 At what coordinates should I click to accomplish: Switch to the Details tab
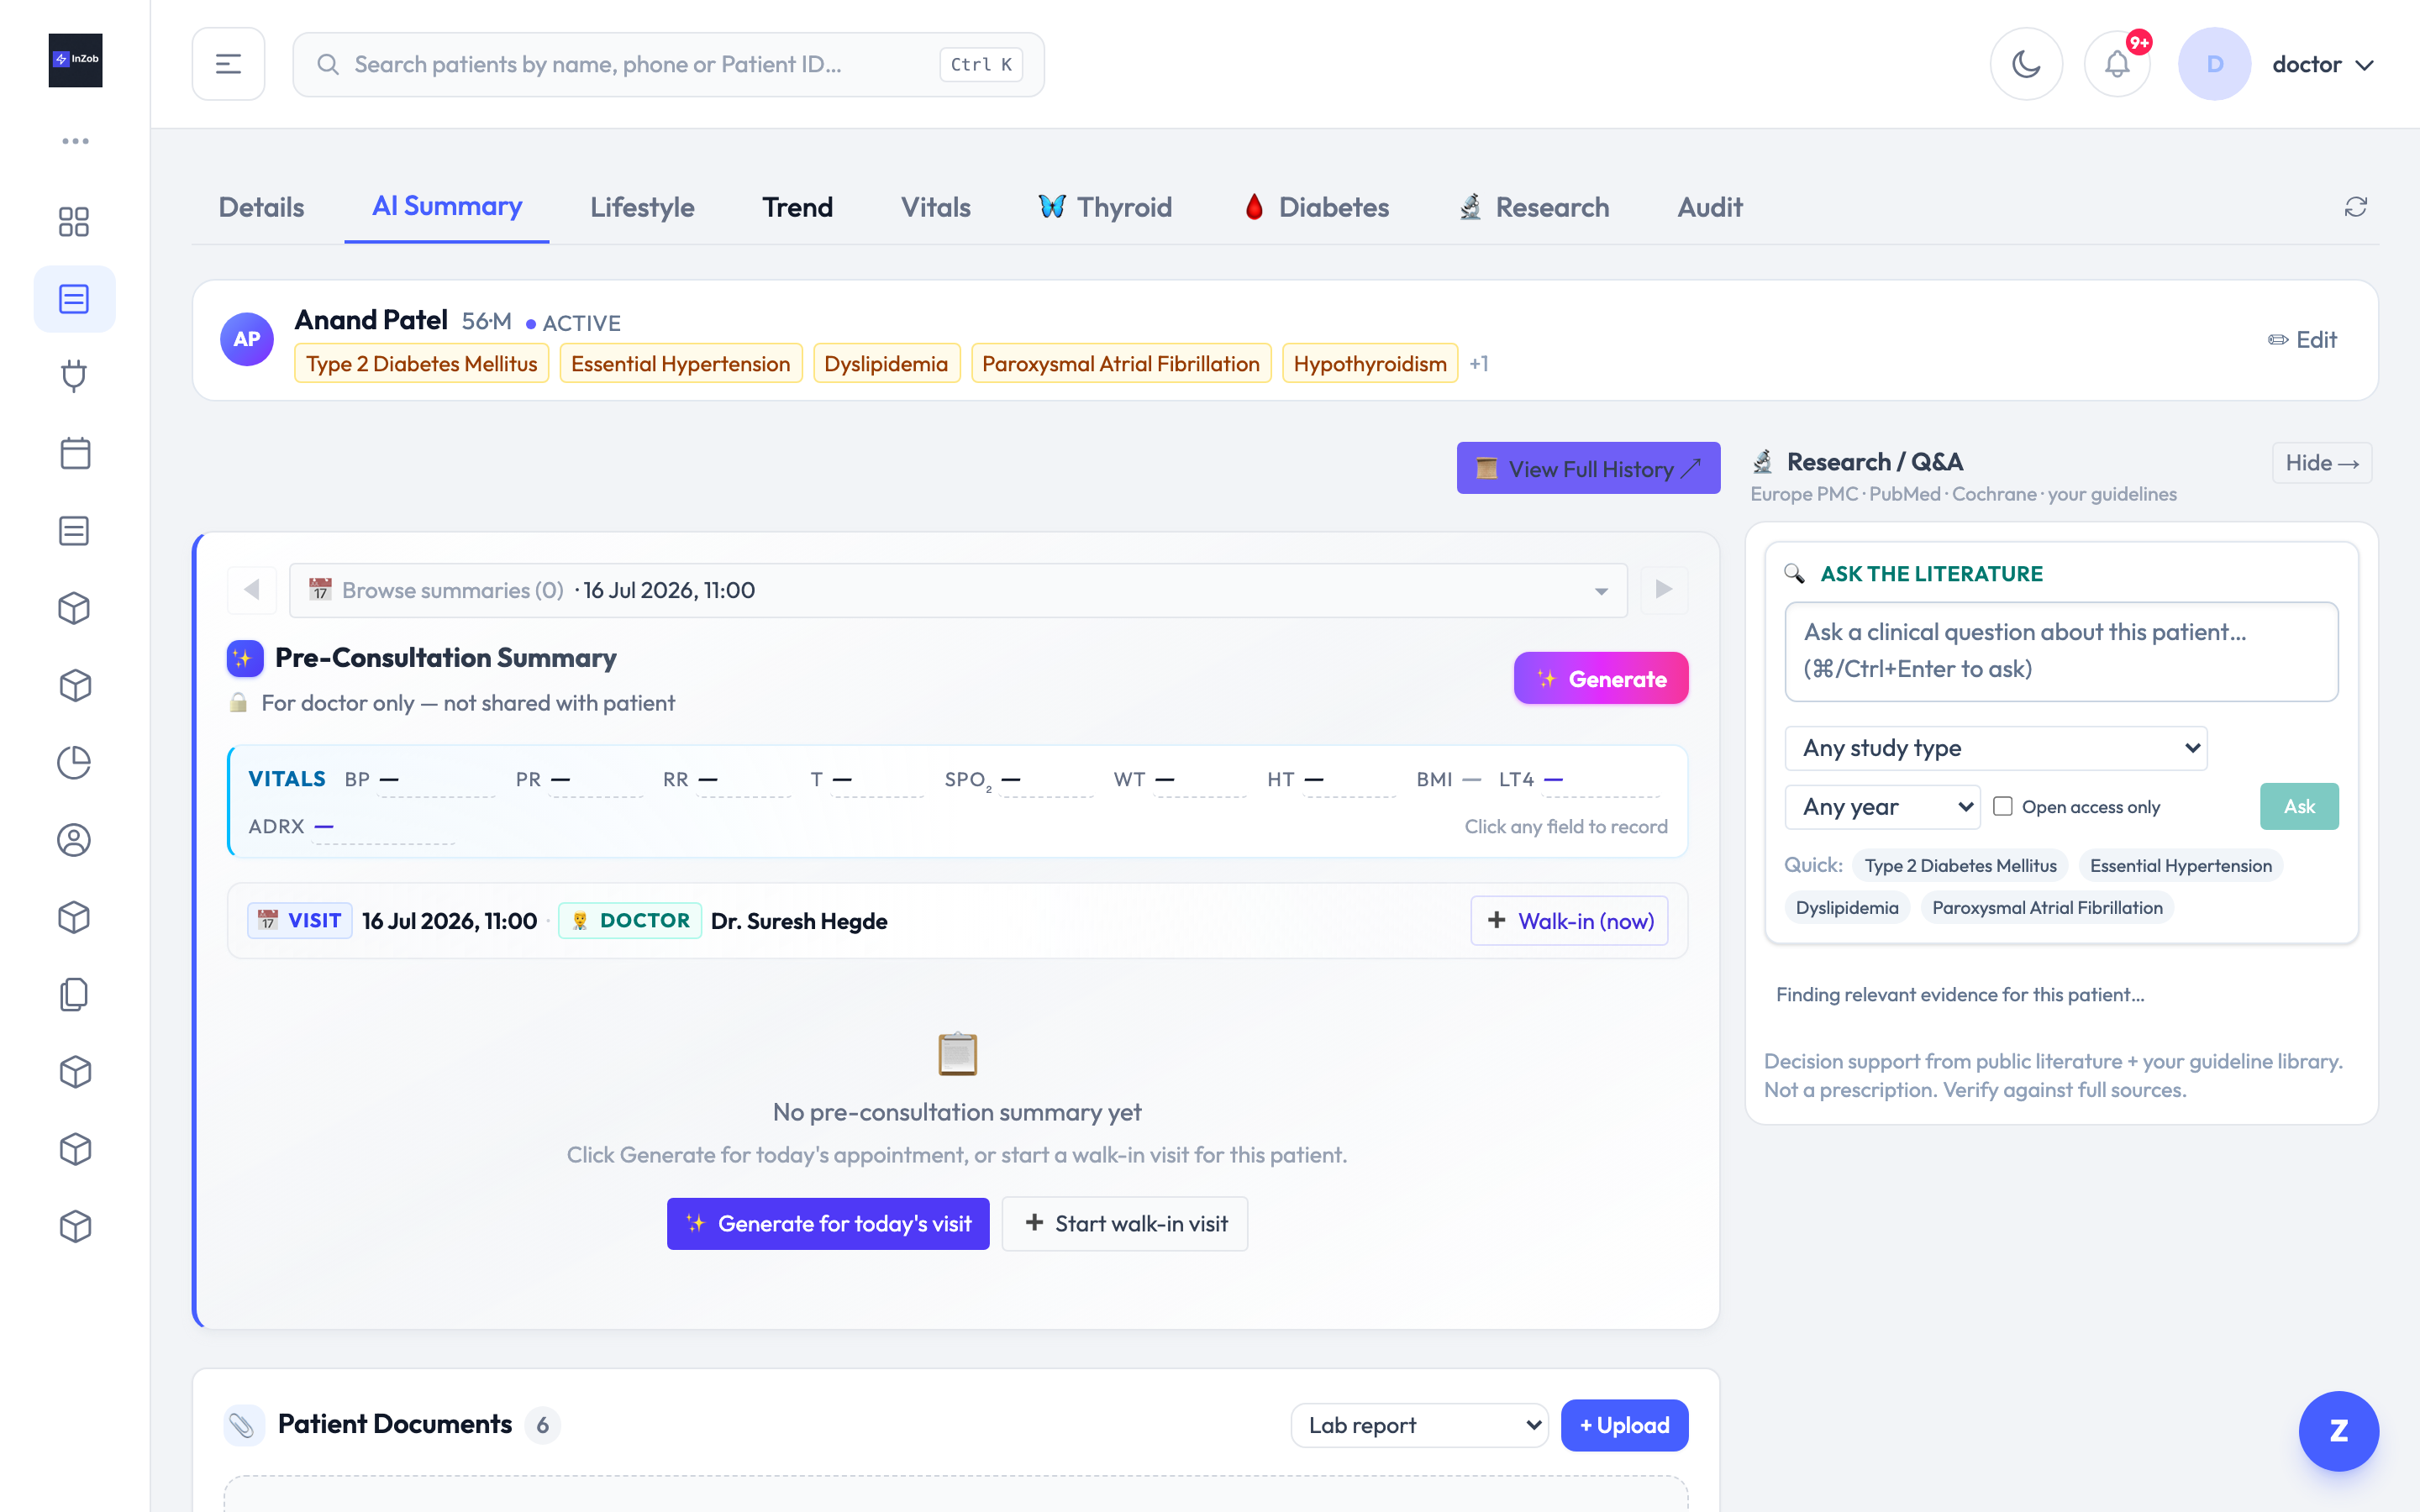[x=261, y=207]
